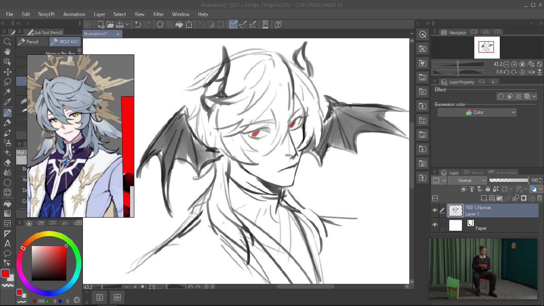Switch to the History tab
544x306 pixels.
coord(473,173)
